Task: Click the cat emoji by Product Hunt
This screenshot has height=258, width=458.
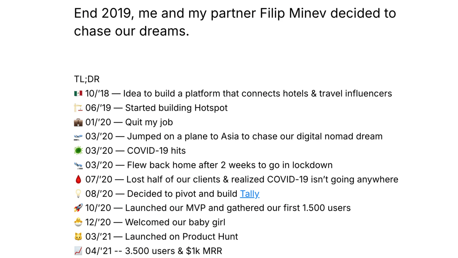Action: click(x=78, y=236)
